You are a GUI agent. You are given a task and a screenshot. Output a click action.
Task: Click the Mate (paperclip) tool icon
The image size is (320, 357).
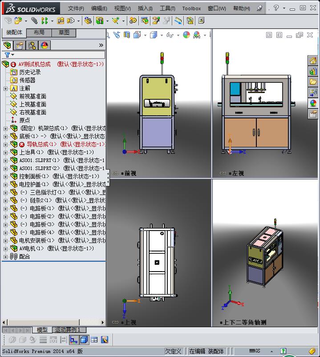point(34,21)
